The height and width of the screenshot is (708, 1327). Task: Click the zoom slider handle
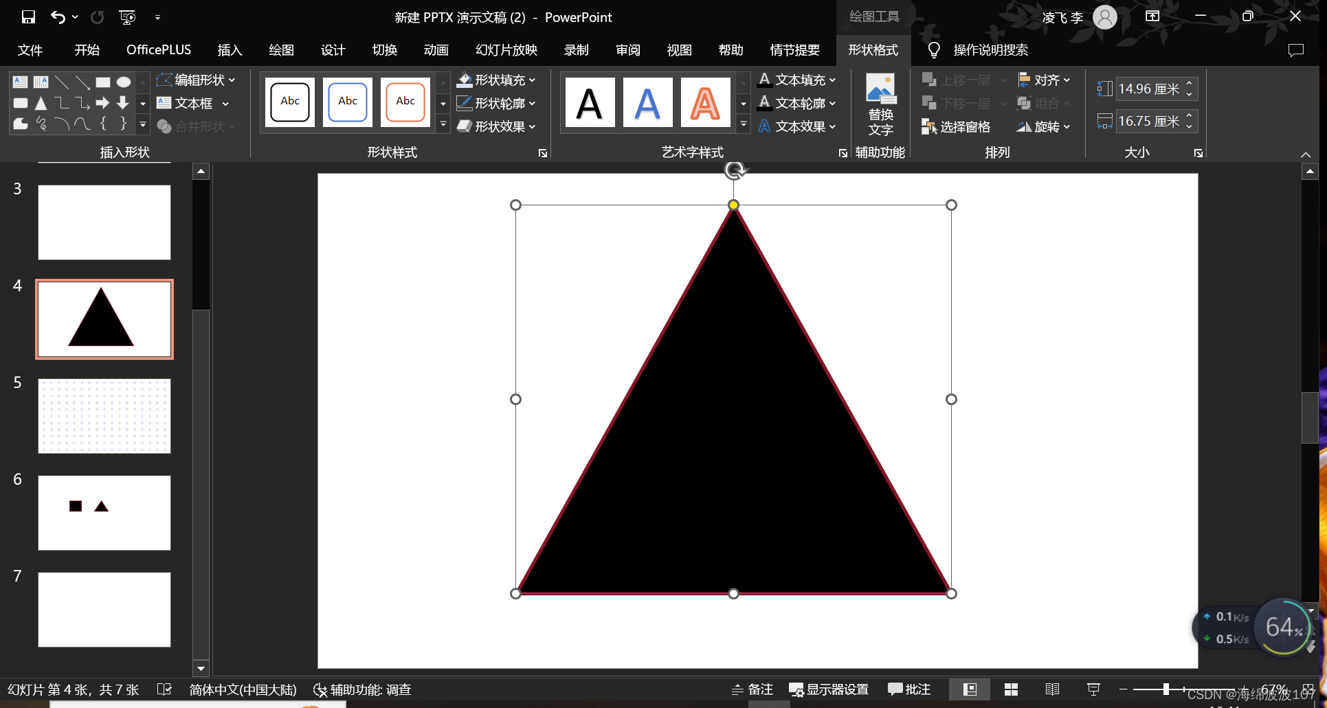tap(1166, 689)
